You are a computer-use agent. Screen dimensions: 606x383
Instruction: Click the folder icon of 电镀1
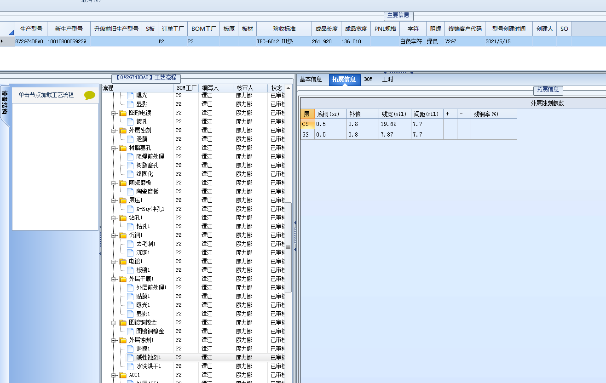coord(123,261)
